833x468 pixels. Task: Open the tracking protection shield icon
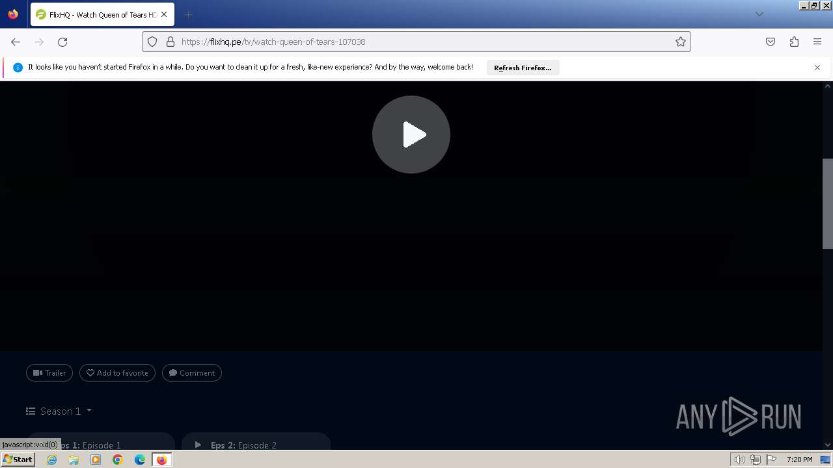[x=152, y=42]
